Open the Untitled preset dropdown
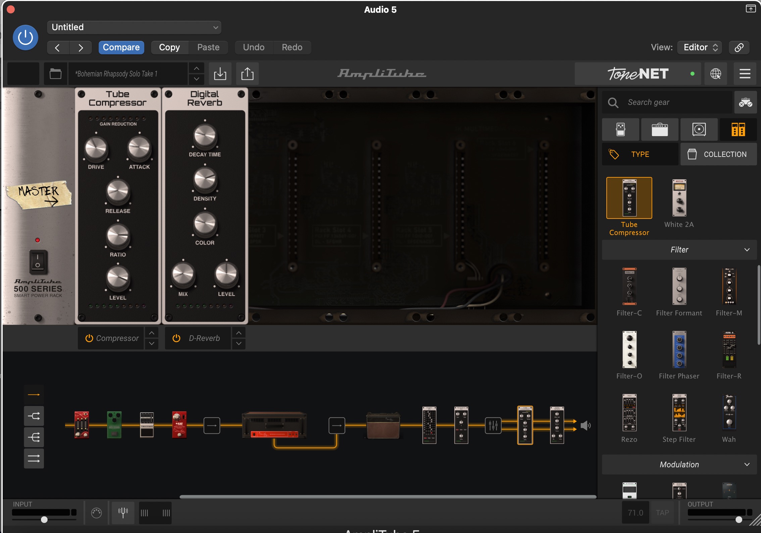Viewport: 761px width, 533px height. tap(134, 27)
